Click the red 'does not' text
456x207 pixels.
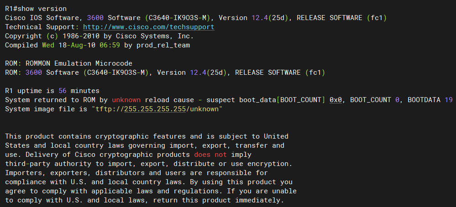[x=210, y=155]
